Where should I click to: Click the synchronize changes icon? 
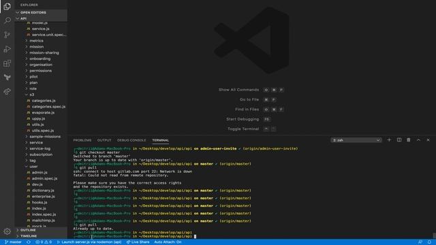tap(29, 242)
